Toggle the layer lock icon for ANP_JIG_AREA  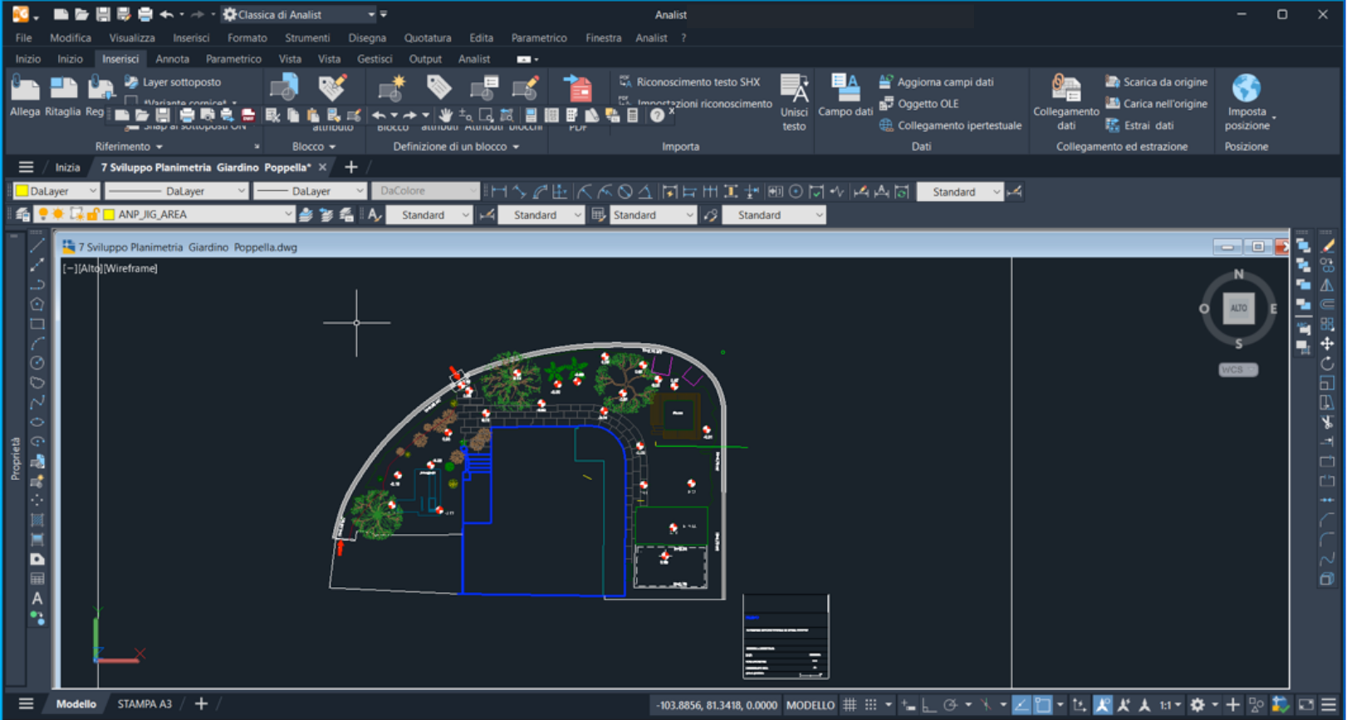pyautogui.click(x=93, y=214)
